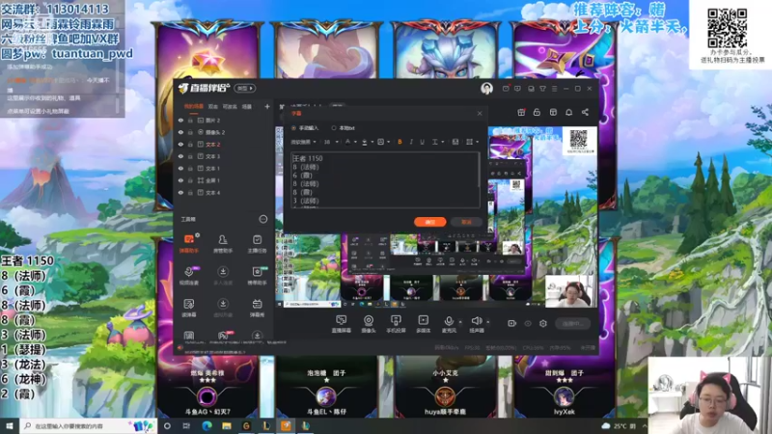Select the 手动输入 radio option

click(294, 128)
